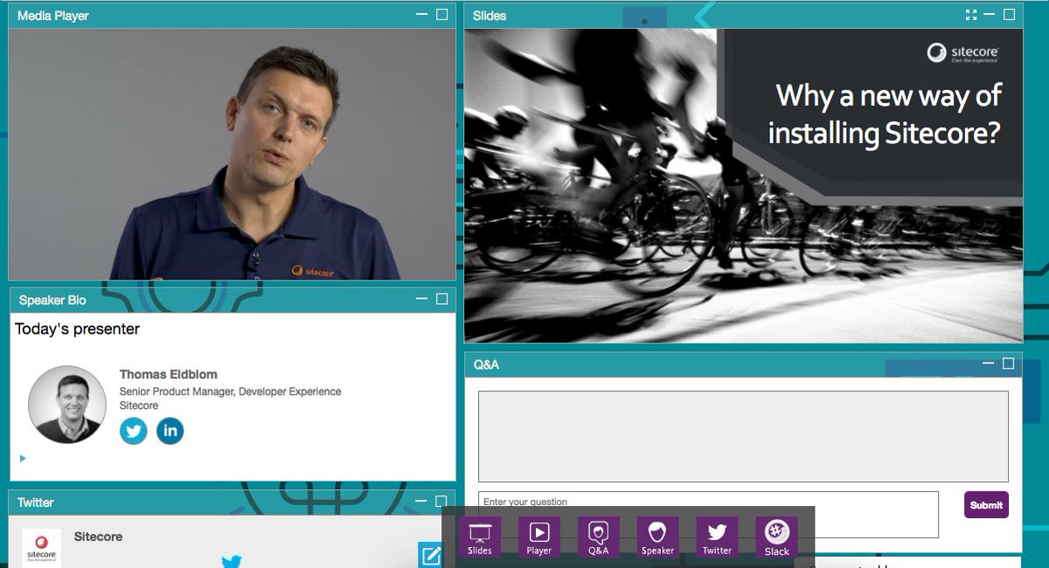Open the Player widget from the dock
1049x568 pixels.
(539, 535)
